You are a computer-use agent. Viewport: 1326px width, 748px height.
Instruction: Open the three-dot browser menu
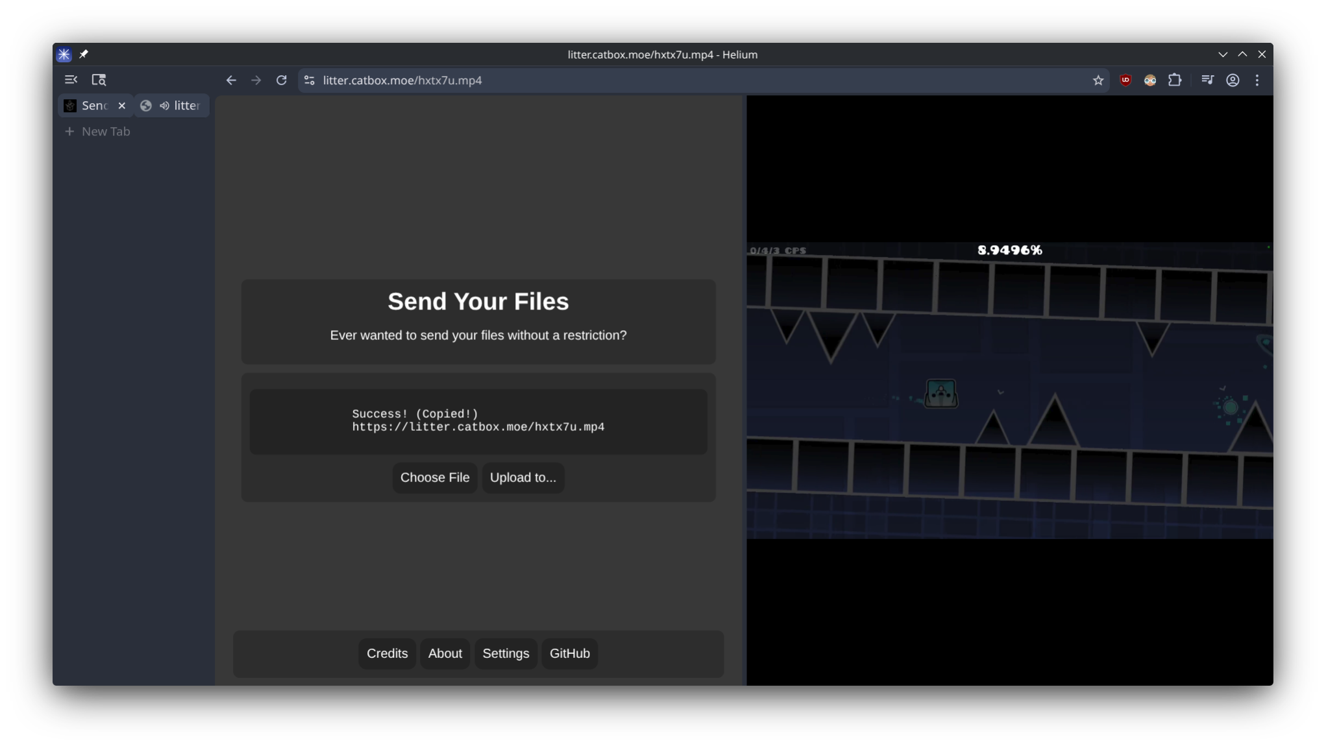coord(1257,80)
